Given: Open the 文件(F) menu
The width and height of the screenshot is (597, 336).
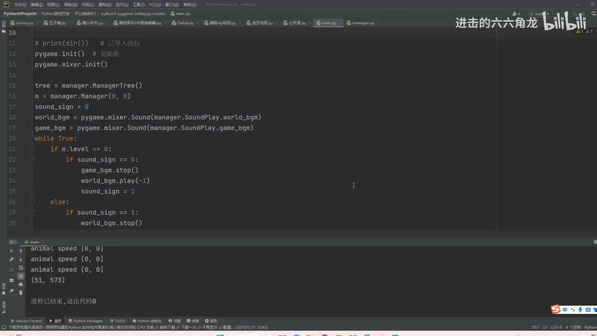Looking at the screenshot, I should point(20,5).
